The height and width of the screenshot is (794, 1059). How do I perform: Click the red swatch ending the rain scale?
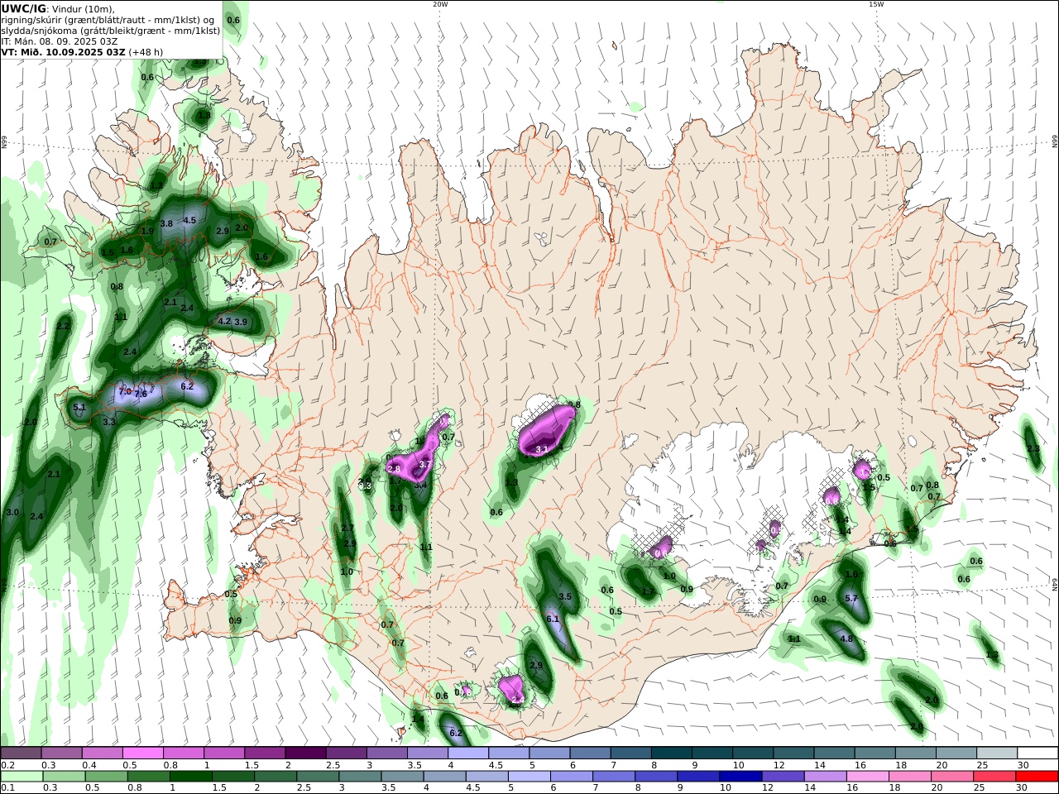coord(1037,777)
